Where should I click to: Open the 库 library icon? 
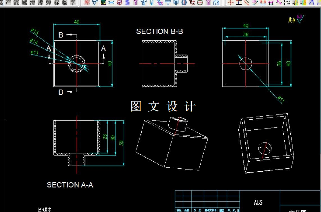87,3
